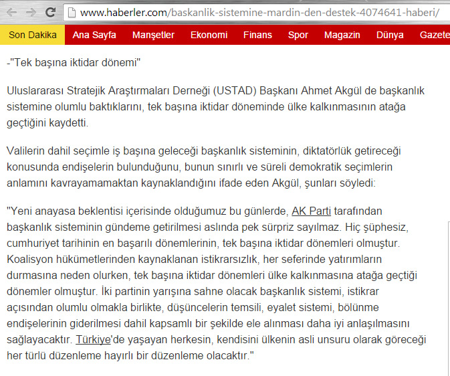
Task: Click the name "Ahmet Akgül" in the first paragraph
Action: click(331, 90)
